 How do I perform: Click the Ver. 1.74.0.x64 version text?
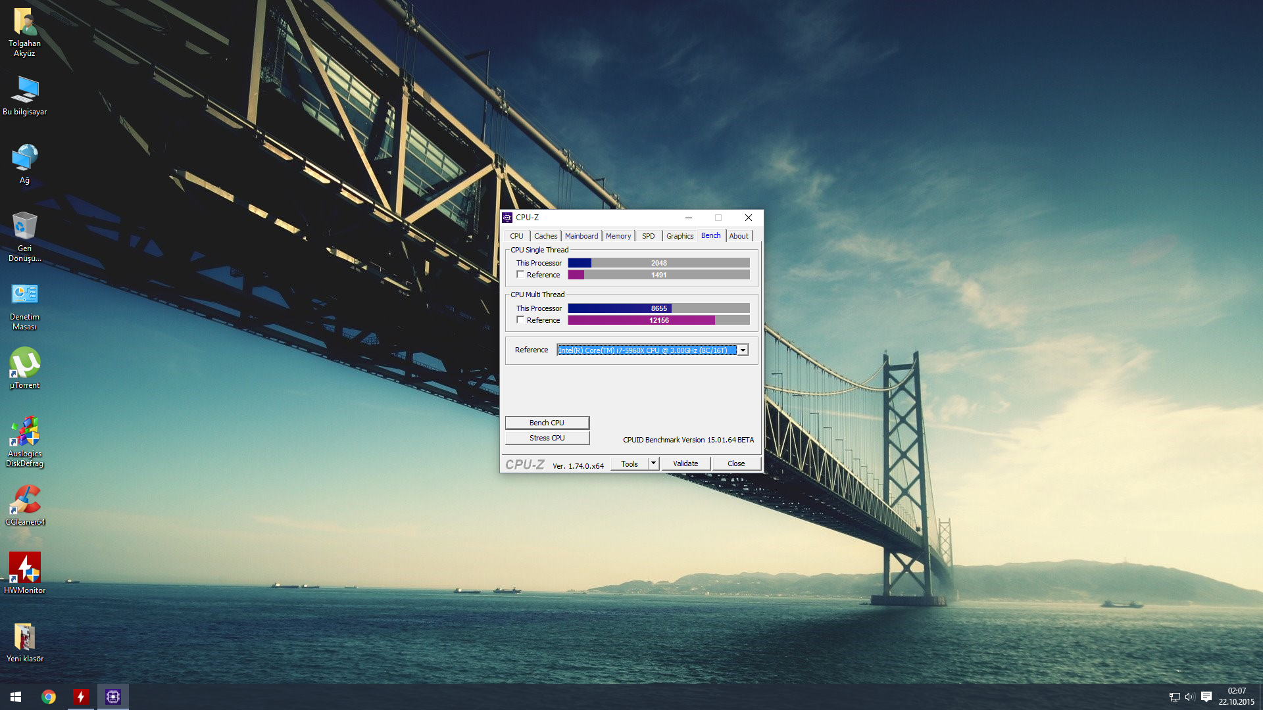click(x=578, y=465)
